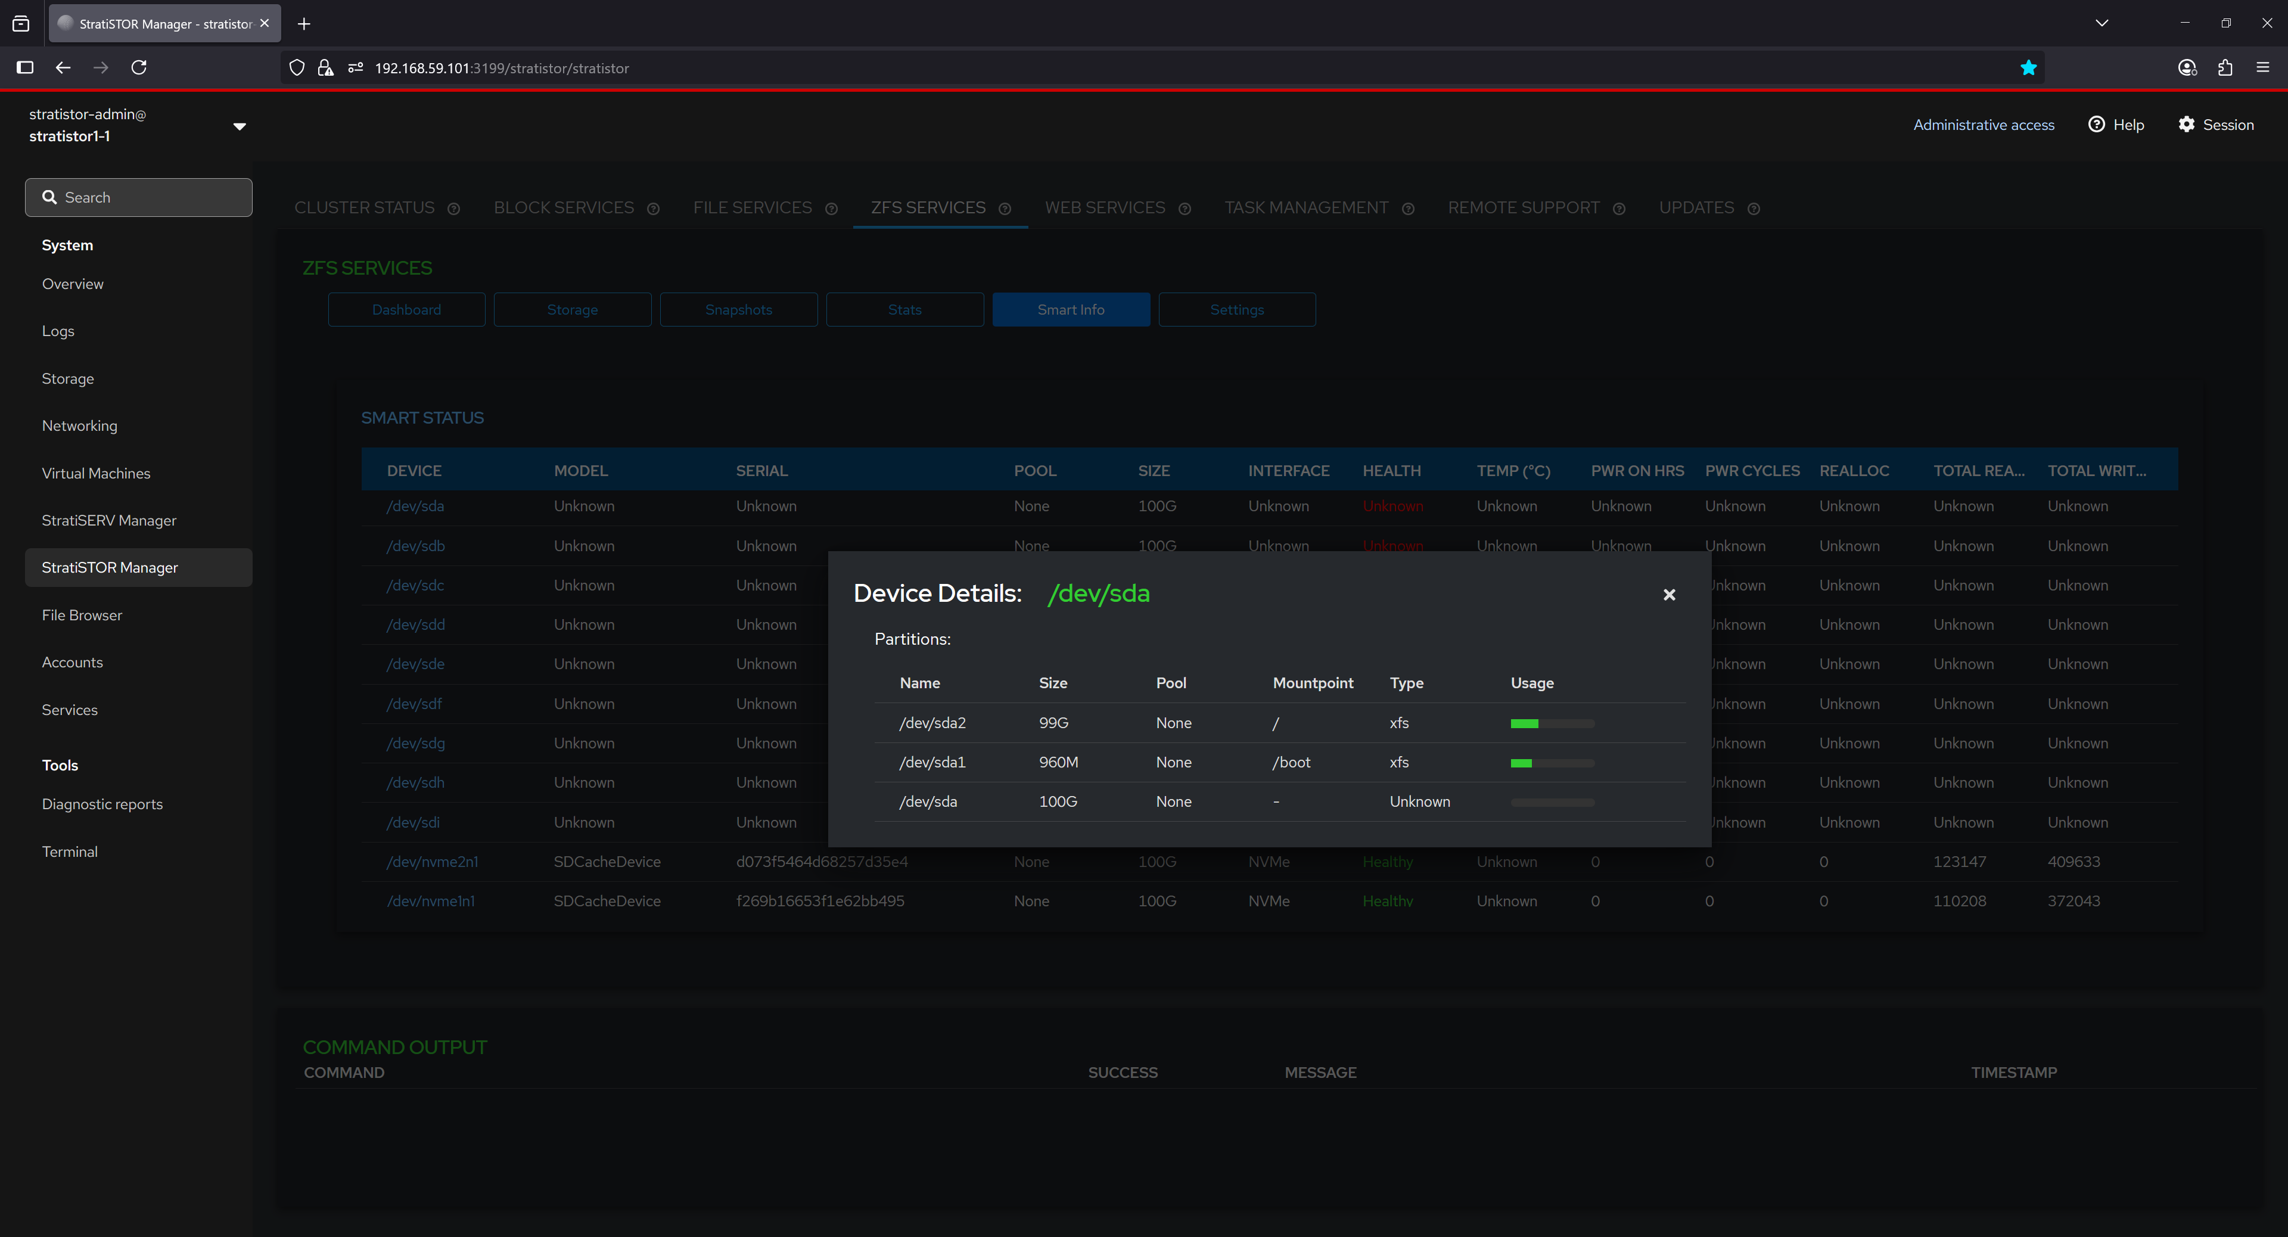The image size is (2288, 1237).
Task: Click help icon beside CLUSTER STATUS tab
Action: tap(454, 209)
